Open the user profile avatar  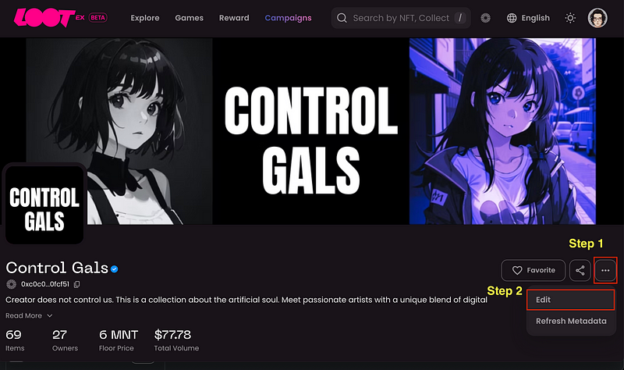[597, 18]
